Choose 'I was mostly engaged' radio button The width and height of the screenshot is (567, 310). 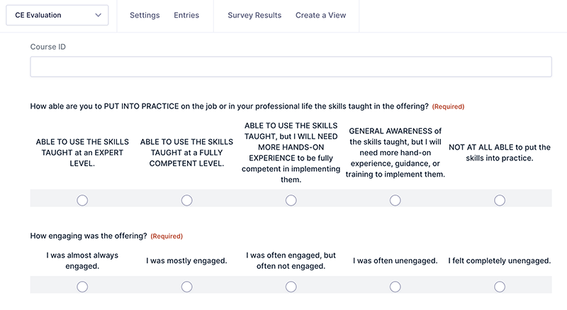186,287
